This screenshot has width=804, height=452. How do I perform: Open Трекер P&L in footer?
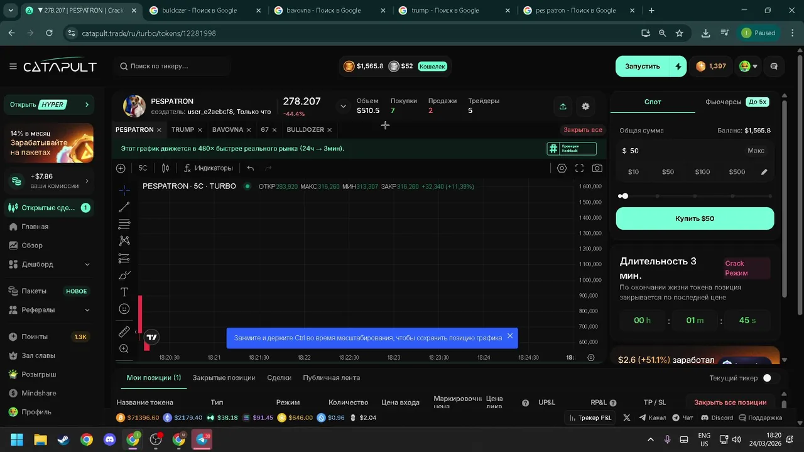point(590,417)
